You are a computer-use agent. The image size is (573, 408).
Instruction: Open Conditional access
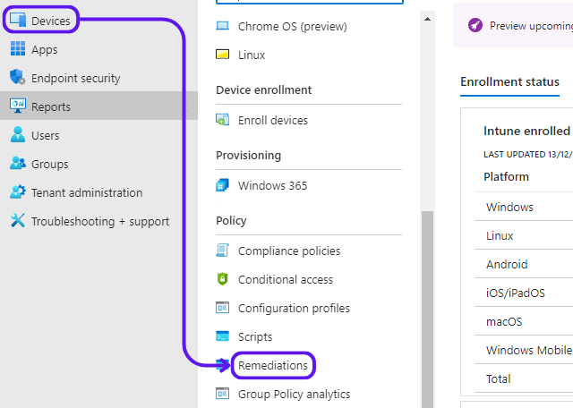click(x=286, y=279)
